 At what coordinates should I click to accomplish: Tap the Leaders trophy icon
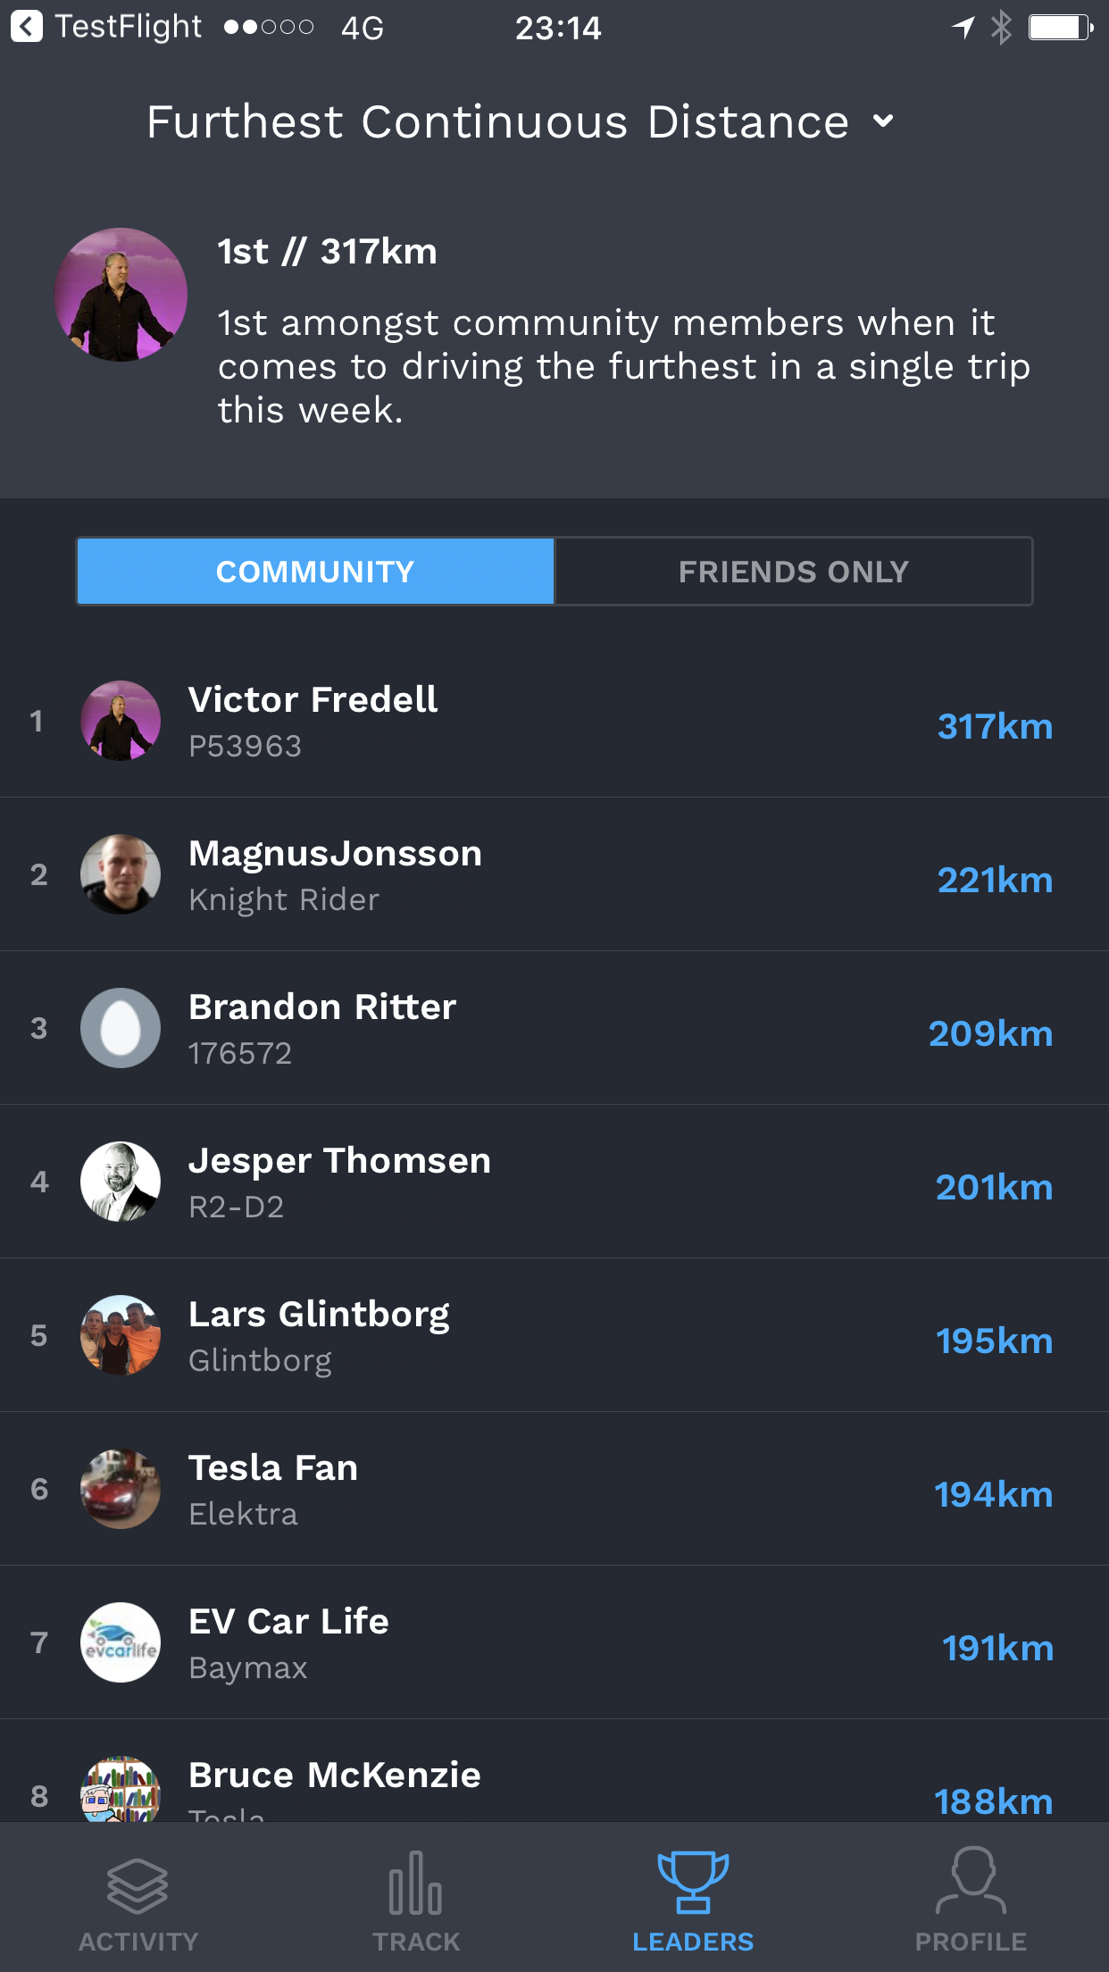coord(693,1882)
